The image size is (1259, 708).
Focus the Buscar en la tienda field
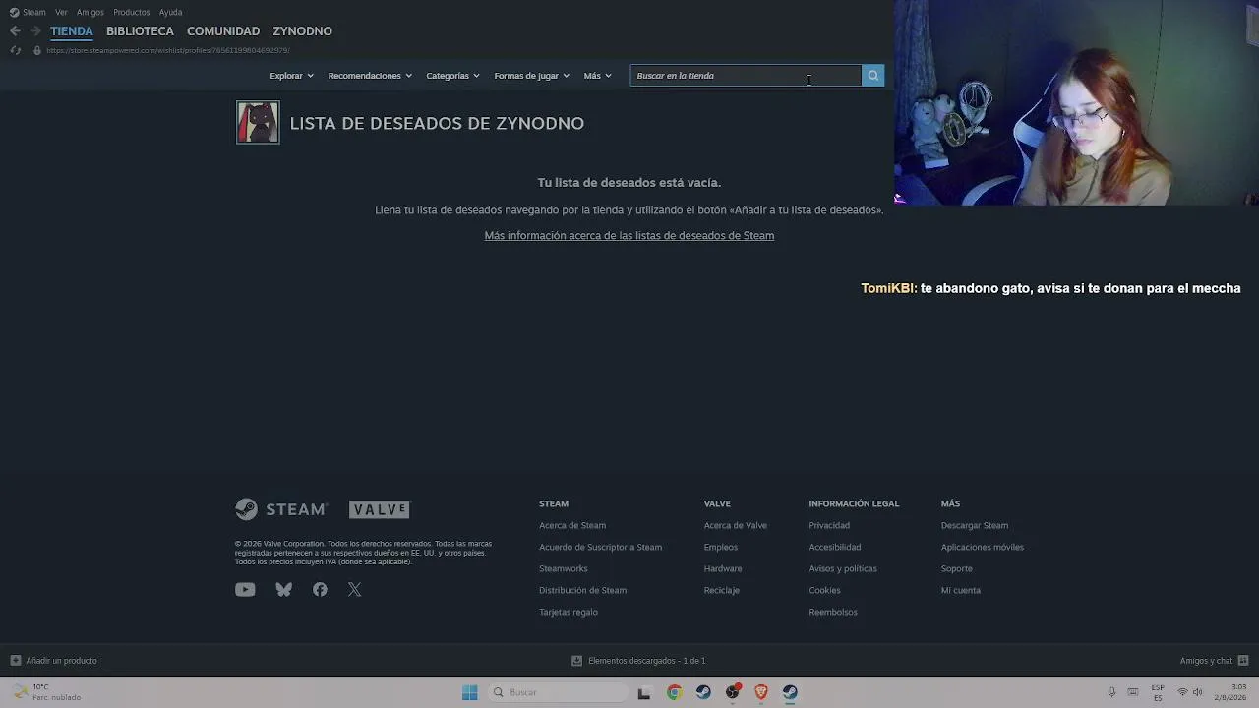[x=746, y=76]
